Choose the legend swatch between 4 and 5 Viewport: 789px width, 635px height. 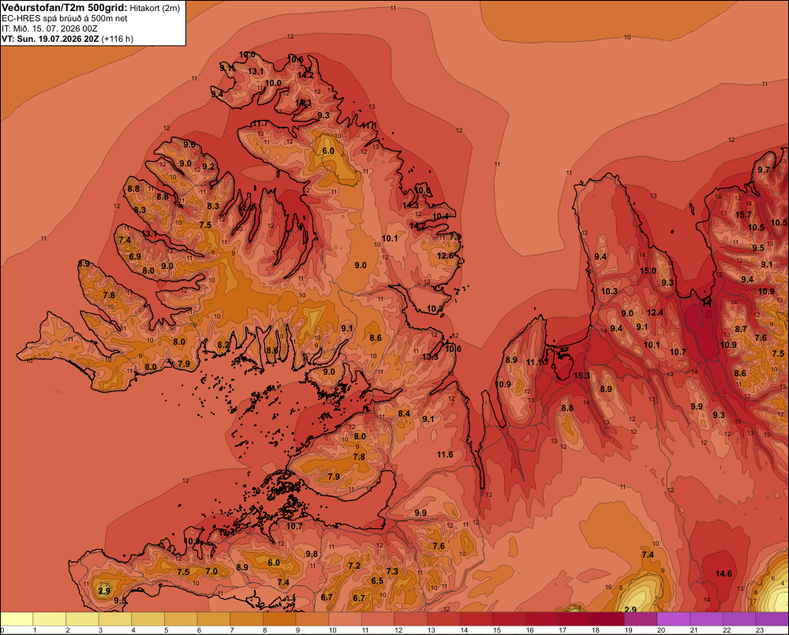148,619
